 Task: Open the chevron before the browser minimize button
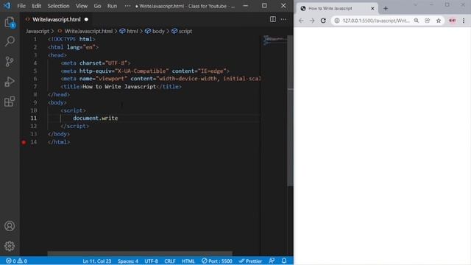415,5
